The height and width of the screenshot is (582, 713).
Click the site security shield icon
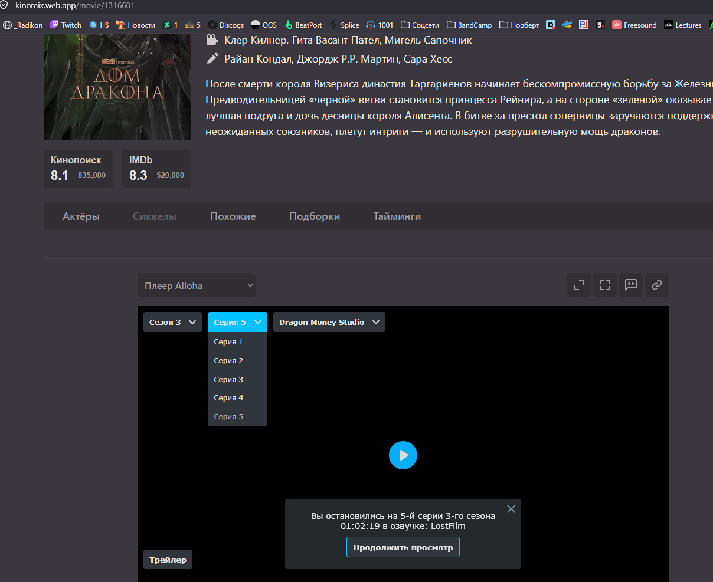pyautogui.click(x=5, y=5)
